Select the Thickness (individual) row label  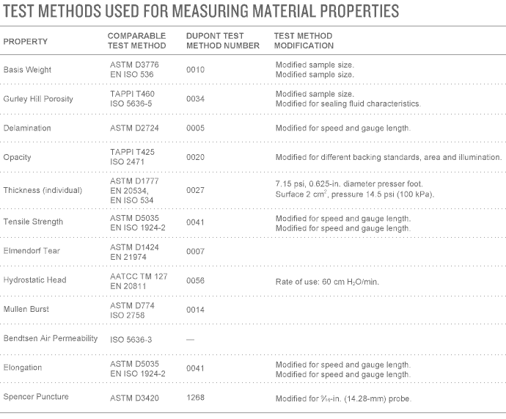pos(43,190)
